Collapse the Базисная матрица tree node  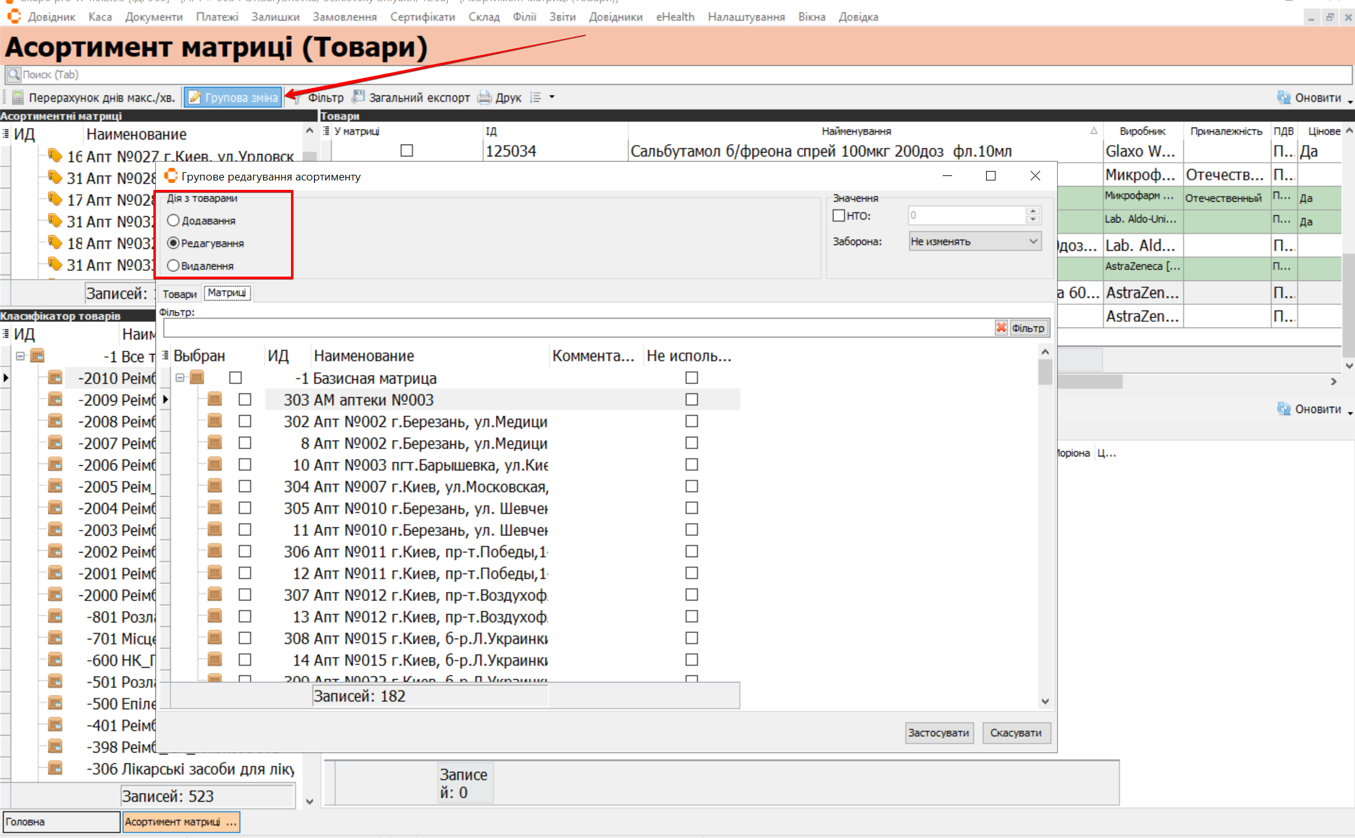(x=180, y=378)
